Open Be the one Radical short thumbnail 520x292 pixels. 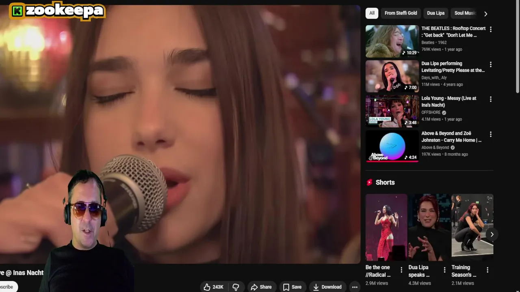pos(386,227)
